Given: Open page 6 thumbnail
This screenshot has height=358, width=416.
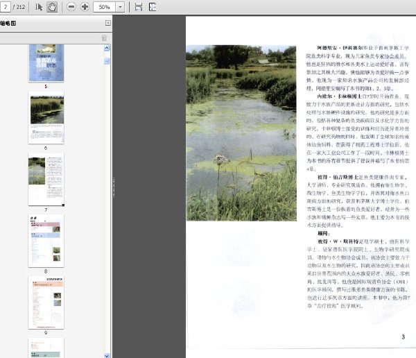Looking at the screenshot, I should (46, 118).
